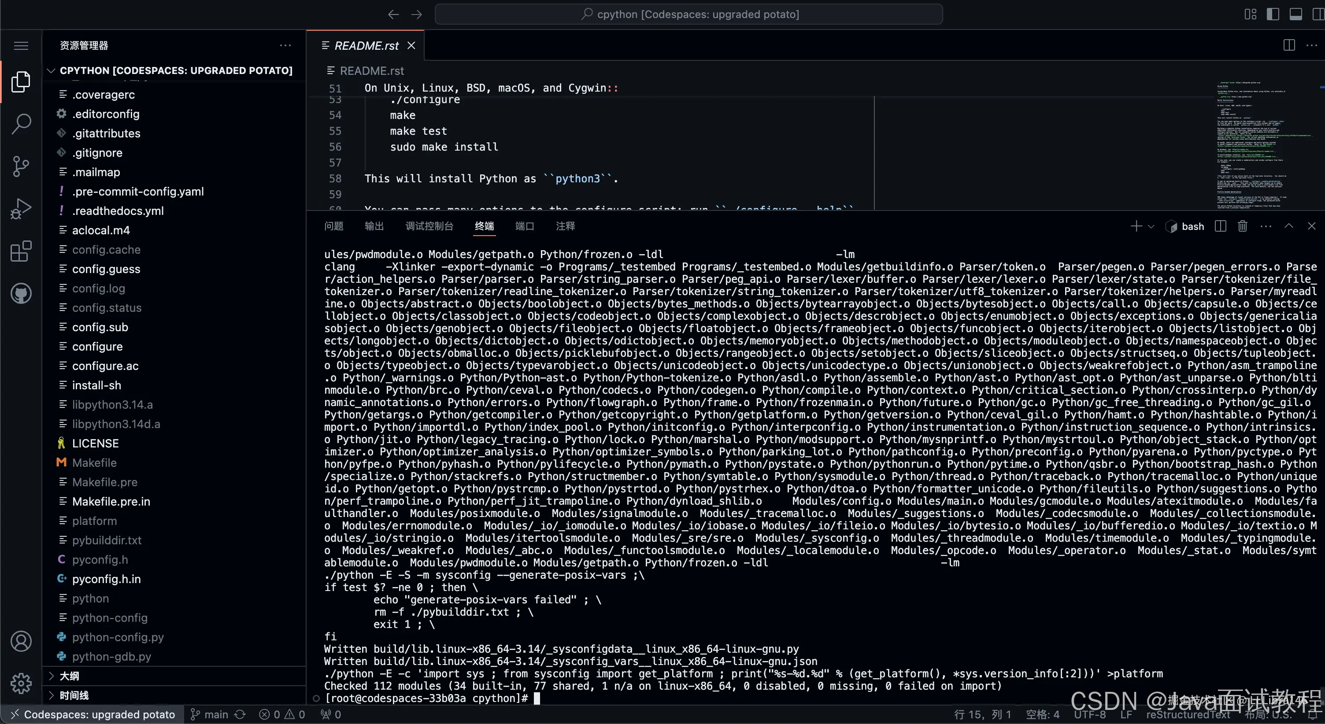Split the editor to the right

point(1289,45)
